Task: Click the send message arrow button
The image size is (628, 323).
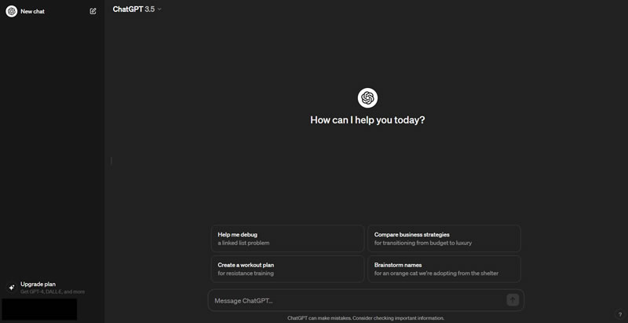Action: click(x=513, y=299)
